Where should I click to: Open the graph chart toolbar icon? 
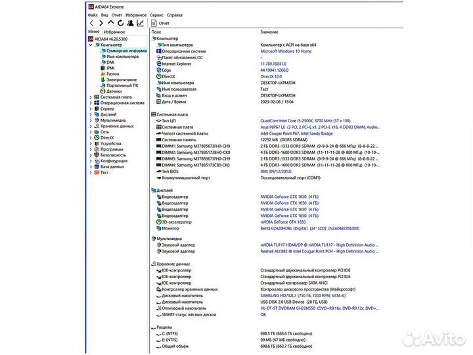click(x=141, y=23)
